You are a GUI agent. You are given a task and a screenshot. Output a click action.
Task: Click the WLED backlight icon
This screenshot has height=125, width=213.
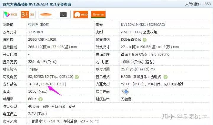pos(81,14)
